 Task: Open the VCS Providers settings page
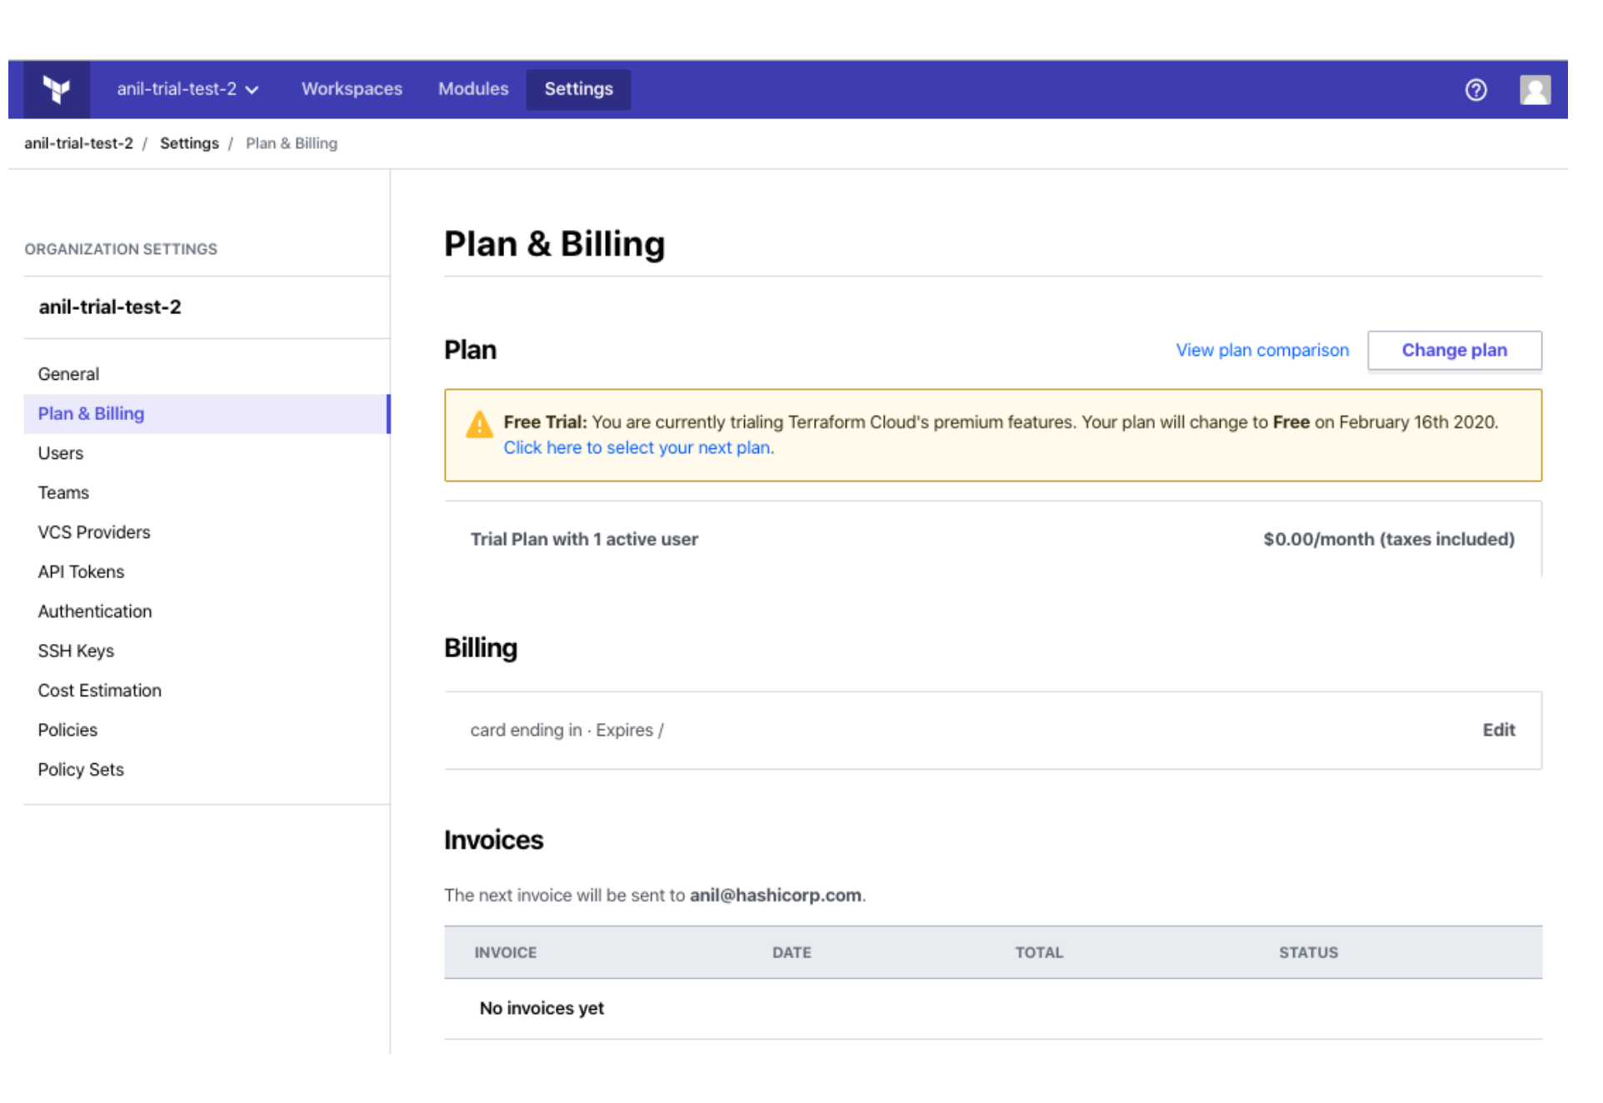(94, 533)
